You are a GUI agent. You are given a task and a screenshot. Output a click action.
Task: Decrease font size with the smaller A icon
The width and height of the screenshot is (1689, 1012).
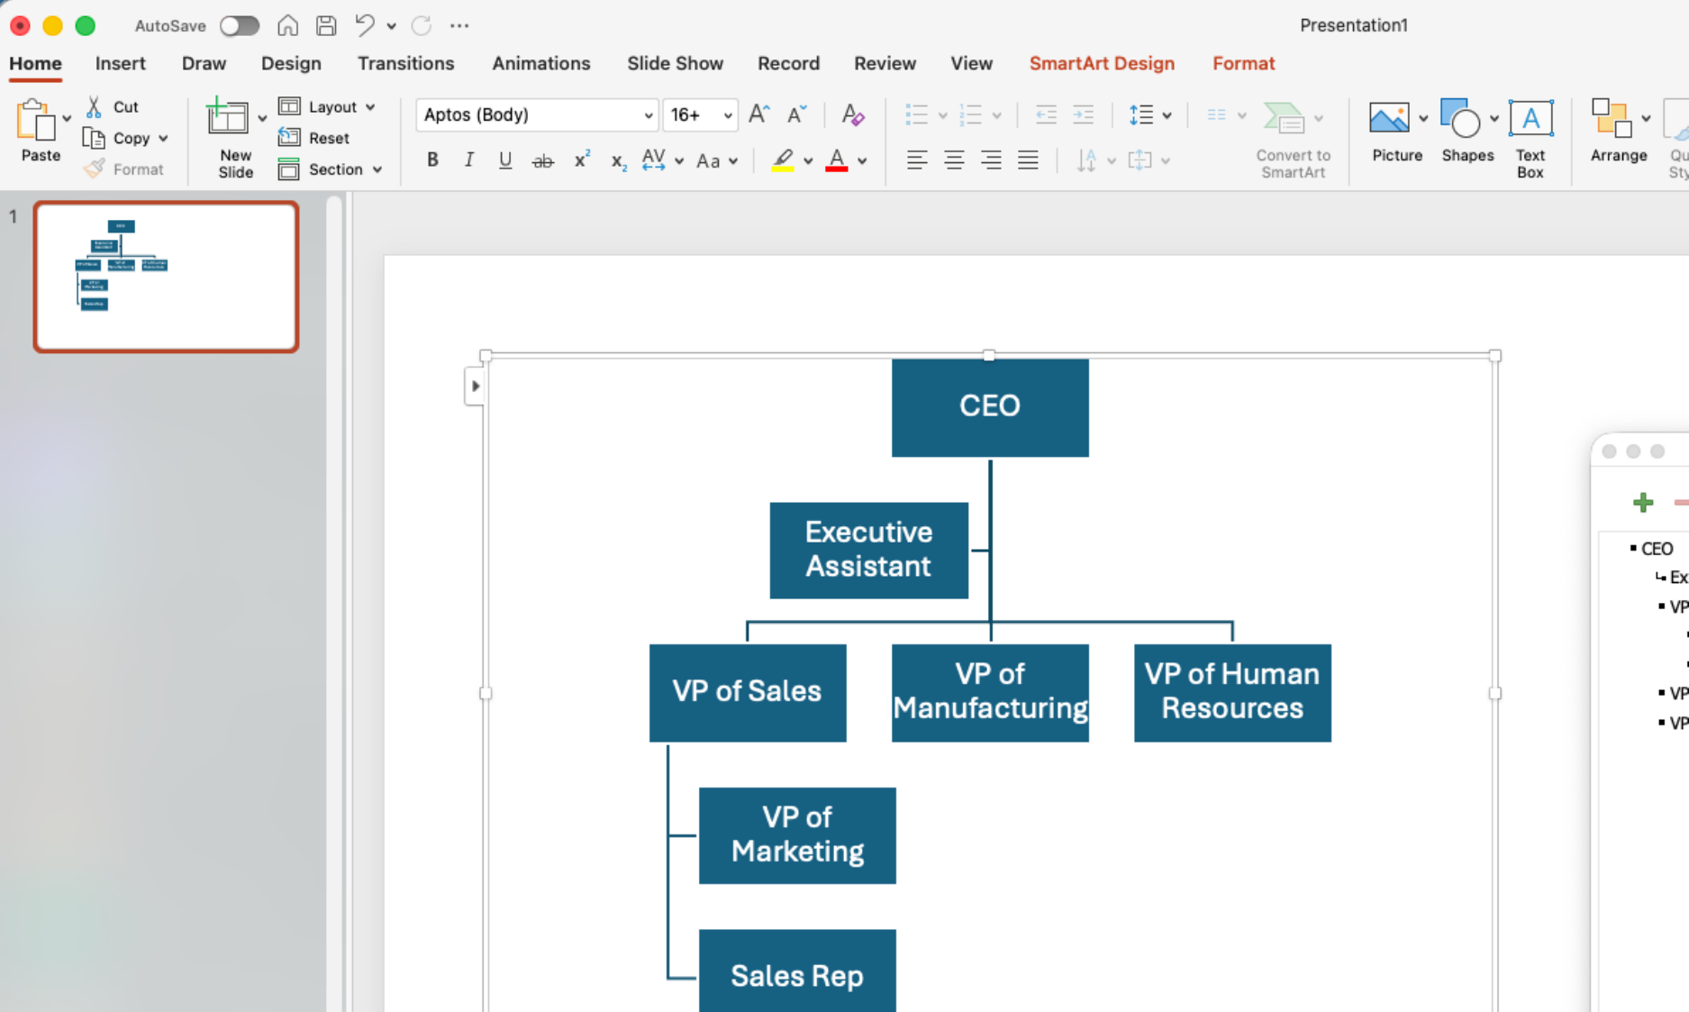796,114
